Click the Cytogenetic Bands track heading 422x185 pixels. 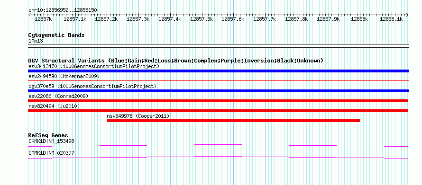point(56,35)
